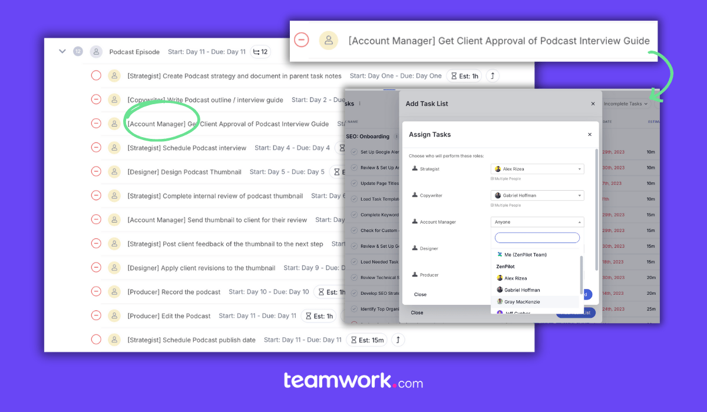Click the avatar icon on the Account Manager approval card

tap(328, 41)
